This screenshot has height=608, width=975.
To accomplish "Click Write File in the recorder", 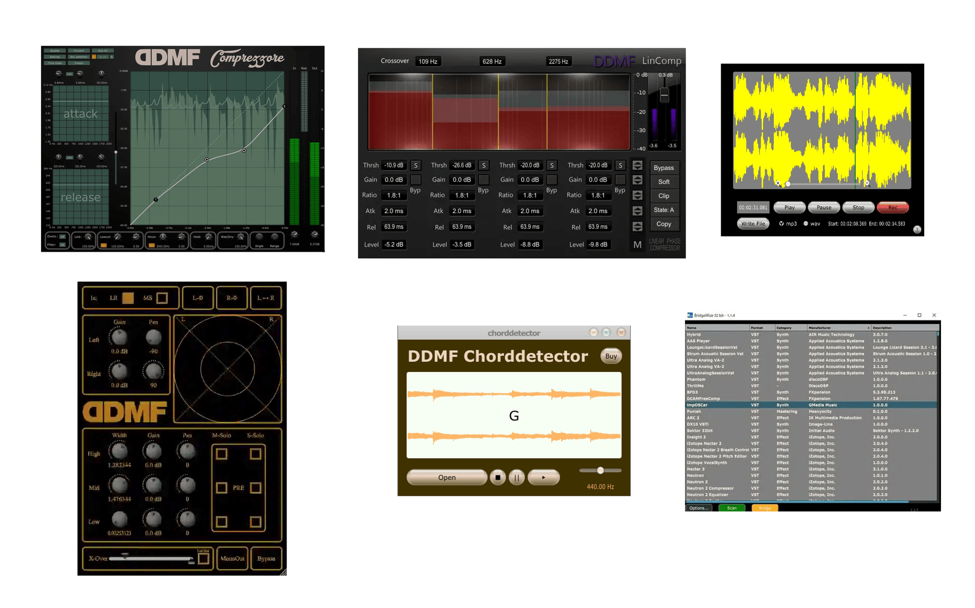I will [x=753, y=223].
